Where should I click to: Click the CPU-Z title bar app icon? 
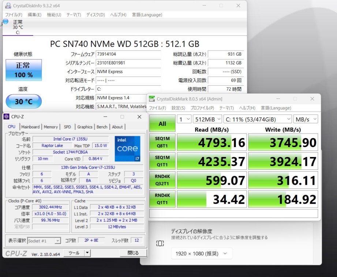7,116
